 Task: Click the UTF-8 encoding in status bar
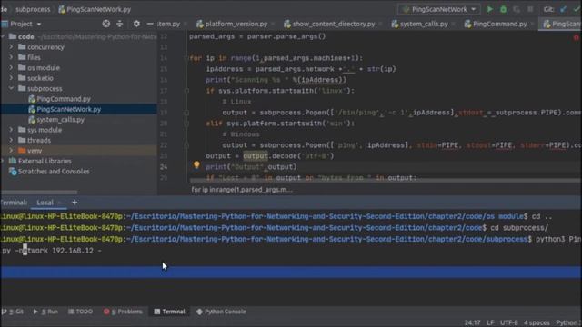[x=509, y=323]
